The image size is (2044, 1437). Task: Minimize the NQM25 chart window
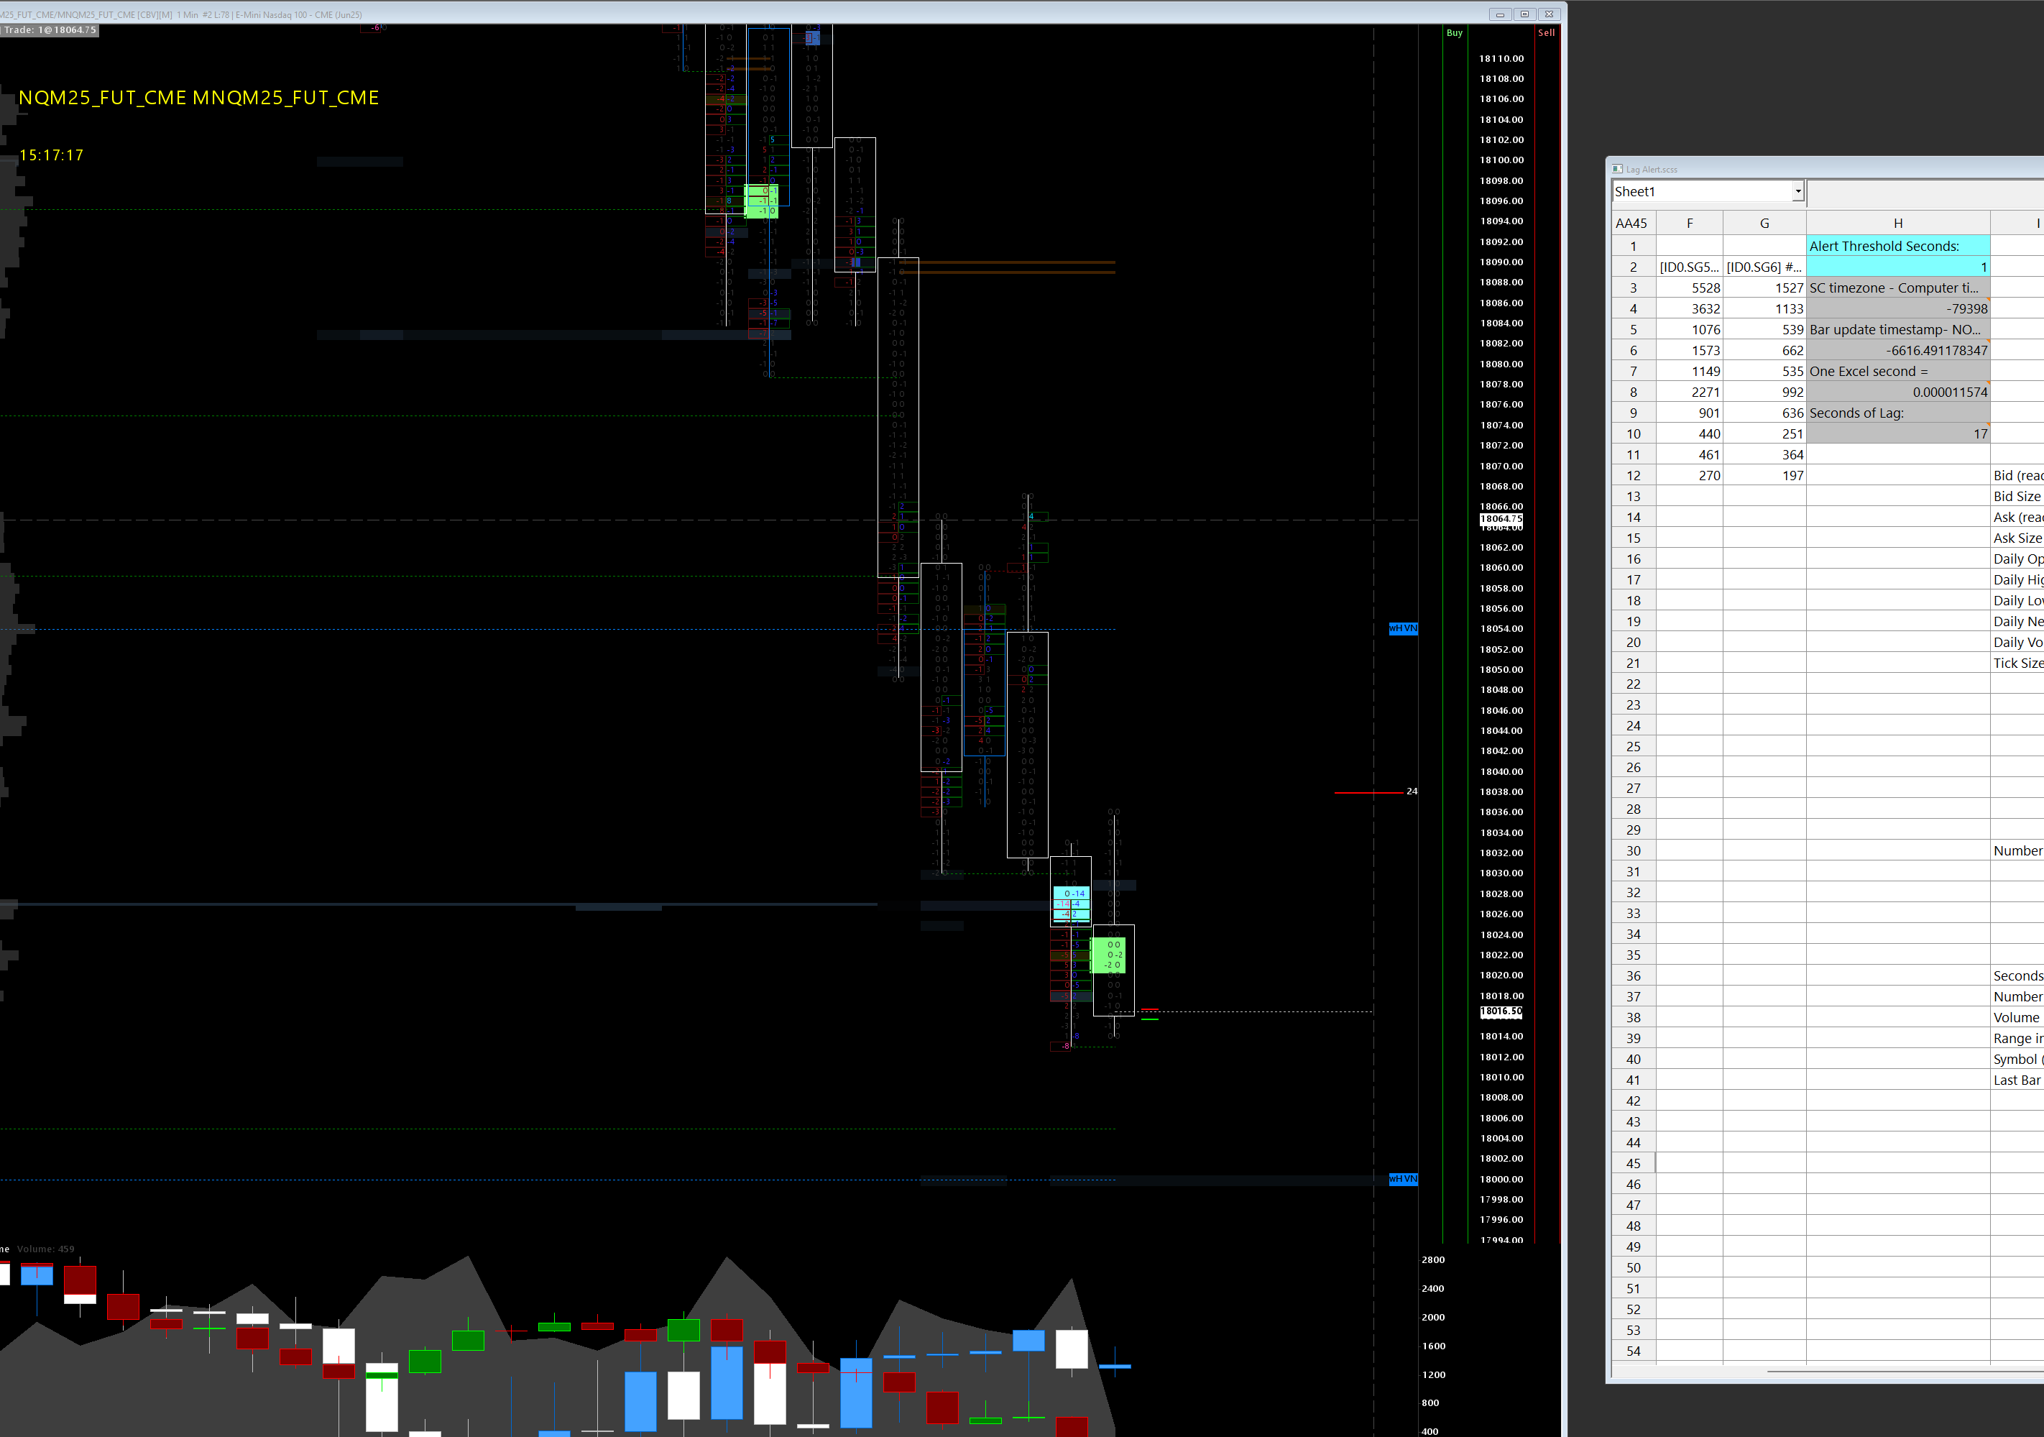tap(1500, 14)
